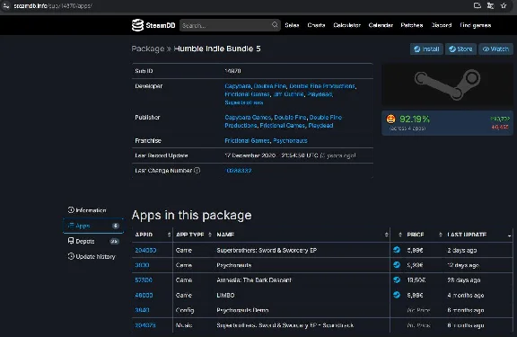Click the search magnifier icon
Image resolution: width=517 pixels, height=337 pixels.
point(275,25)
